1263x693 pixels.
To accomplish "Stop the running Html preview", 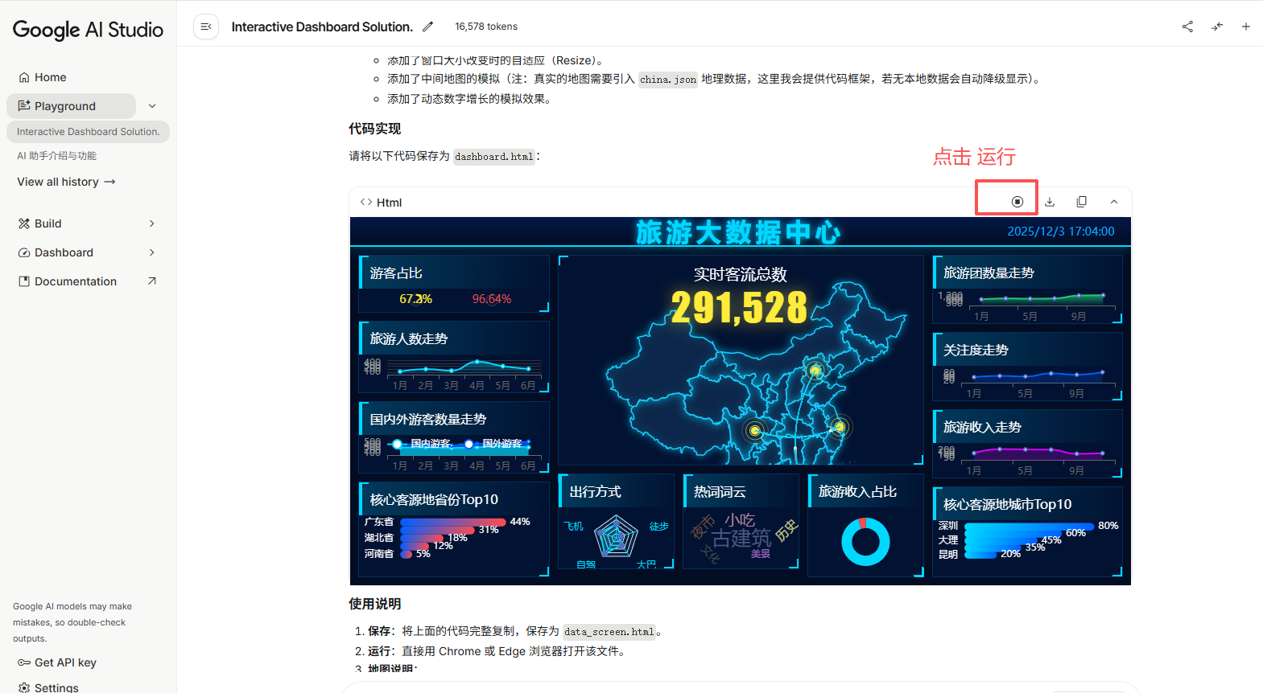I will [1017, 202].
